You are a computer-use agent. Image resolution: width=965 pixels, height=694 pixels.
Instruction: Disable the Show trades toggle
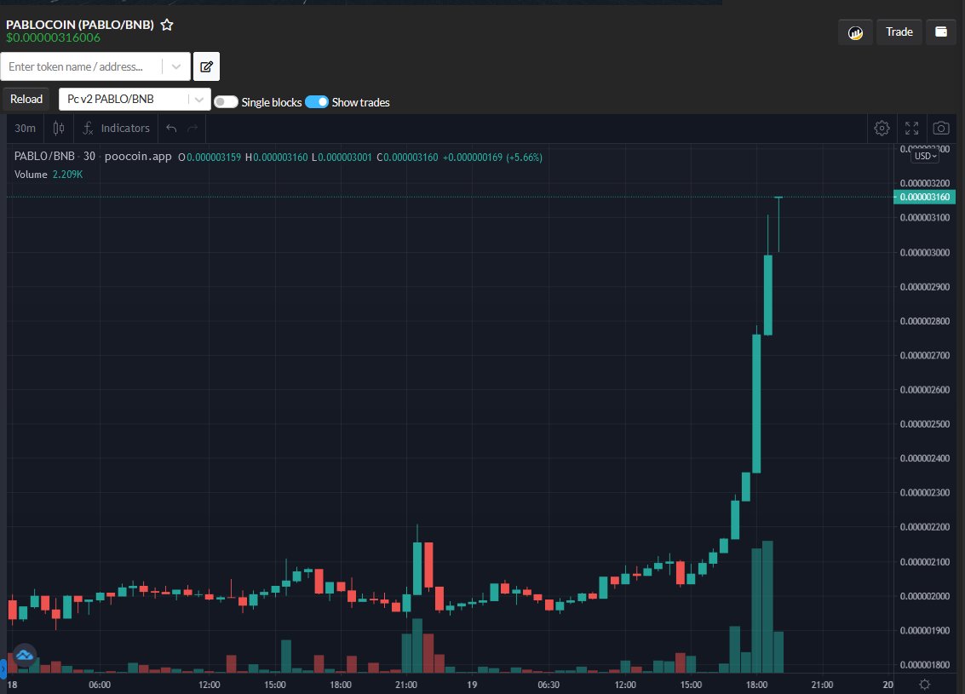point(316,101)
